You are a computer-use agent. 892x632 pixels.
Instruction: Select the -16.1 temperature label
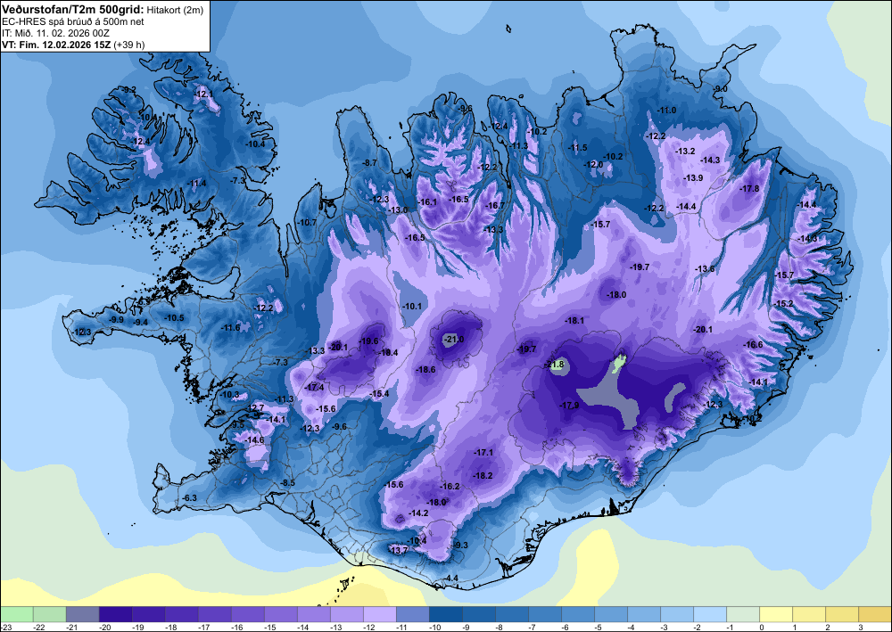(427, 201)
